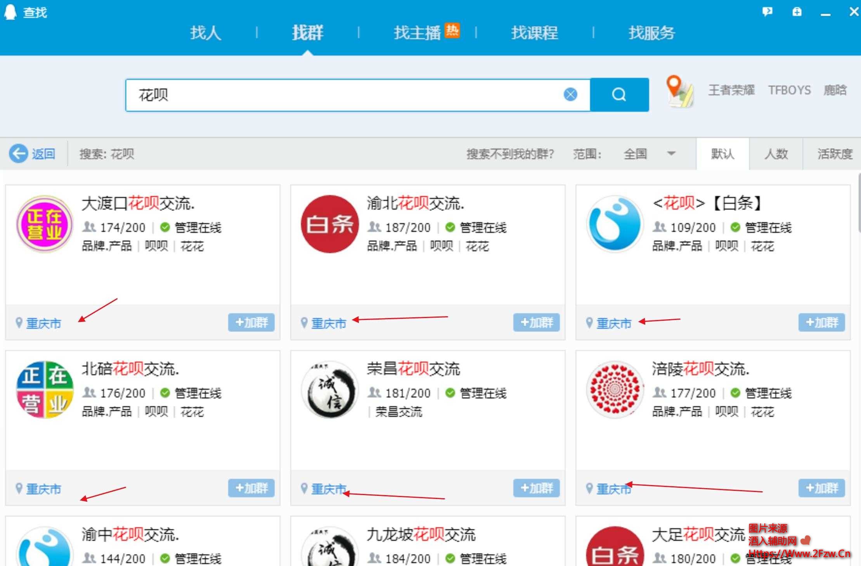The width and height of the screenshot is (861, 566).
Task: Open the 九龙坡花呗交流 group title
Action: pyautogui.click(x=421, y=535)
